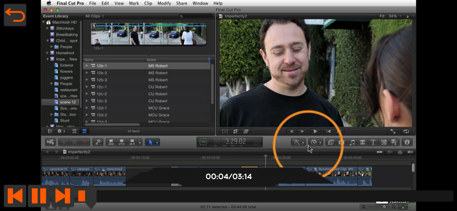Open the Inspector info icon
Screen dimensions: 457x211
click(x=407, y=142)
